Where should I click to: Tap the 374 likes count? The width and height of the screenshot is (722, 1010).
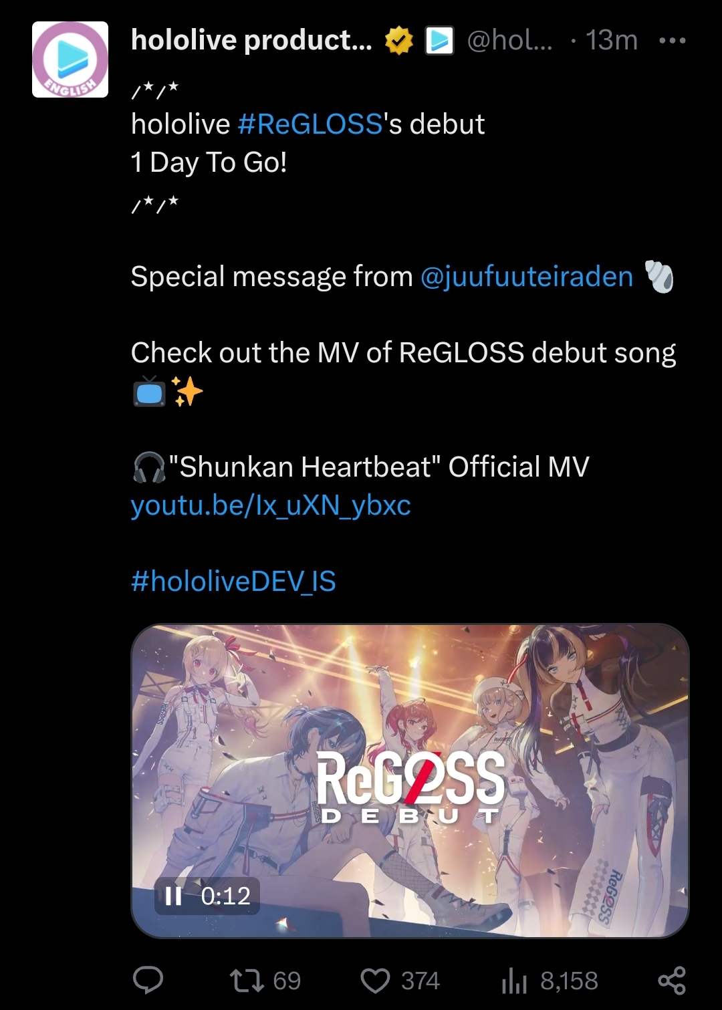420,981
